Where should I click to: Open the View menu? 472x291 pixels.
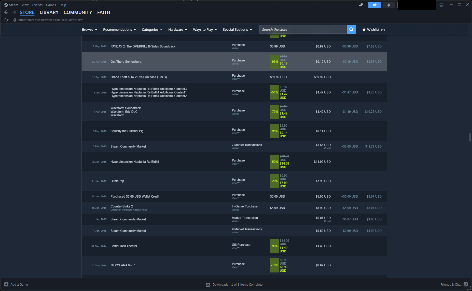[x=25, y=5]
